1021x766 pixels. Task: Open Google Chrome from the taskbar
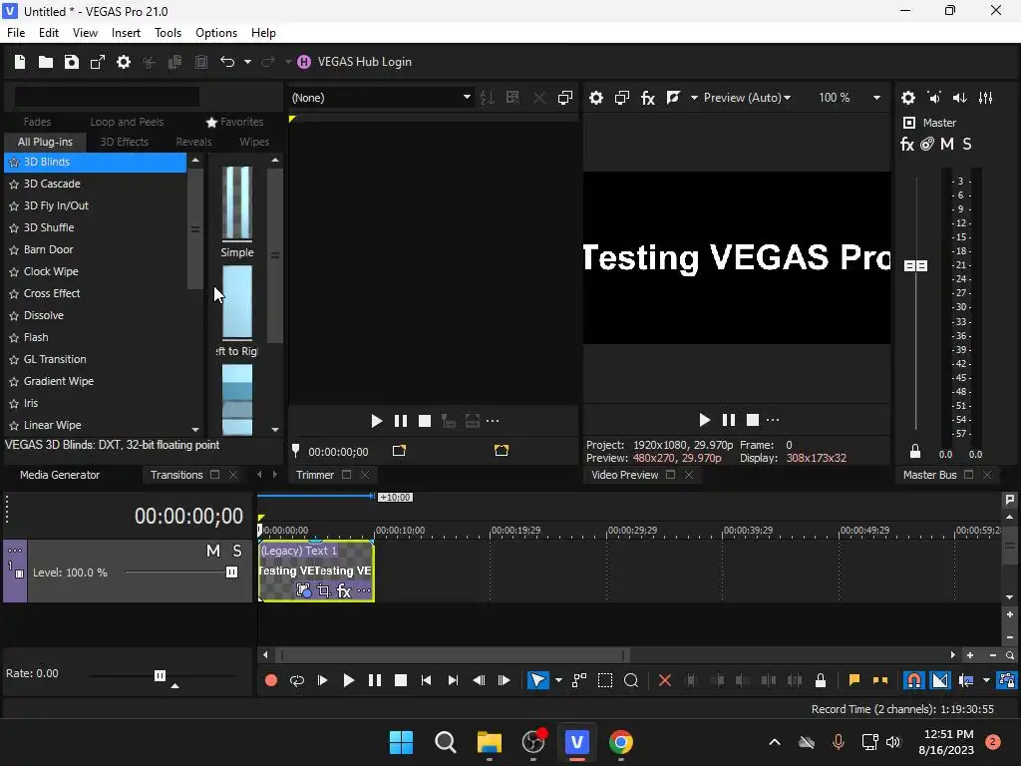point(620,742)
